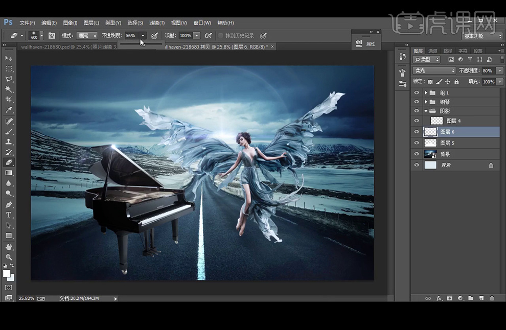Open the 滤镜(T) menu
The image size is (506, 330).
click(157, 22)
